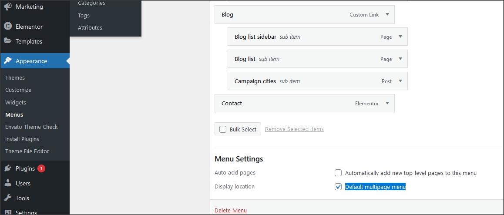
Task: Click the Users person icon
Action: pyautogui.click(x=8, y=183)
